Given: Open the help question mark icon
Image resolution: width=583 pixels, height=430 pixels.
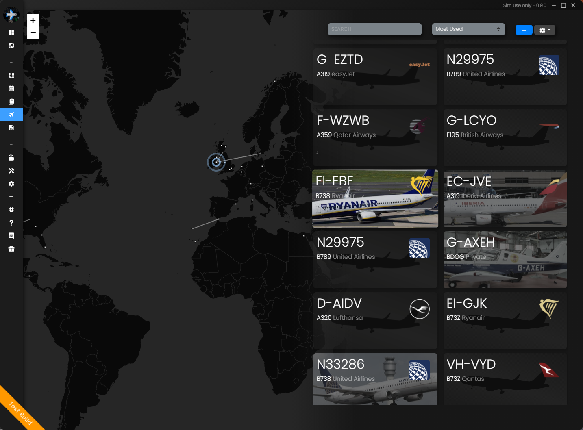Looking at the screenshot, I should click(x=11, y=223).
